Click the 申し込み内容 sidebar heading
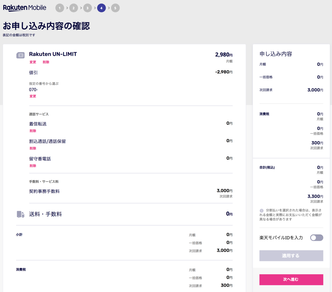 click(x=276, y=54)
